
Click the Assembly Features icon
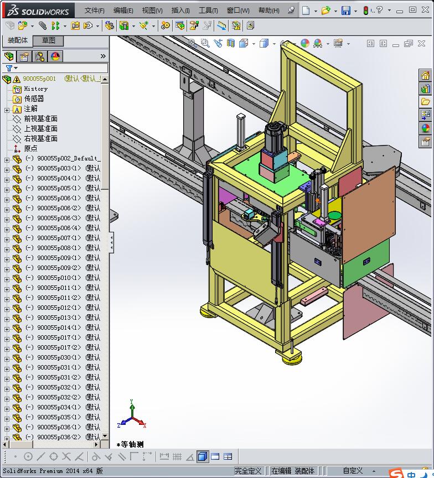[124, 26]
